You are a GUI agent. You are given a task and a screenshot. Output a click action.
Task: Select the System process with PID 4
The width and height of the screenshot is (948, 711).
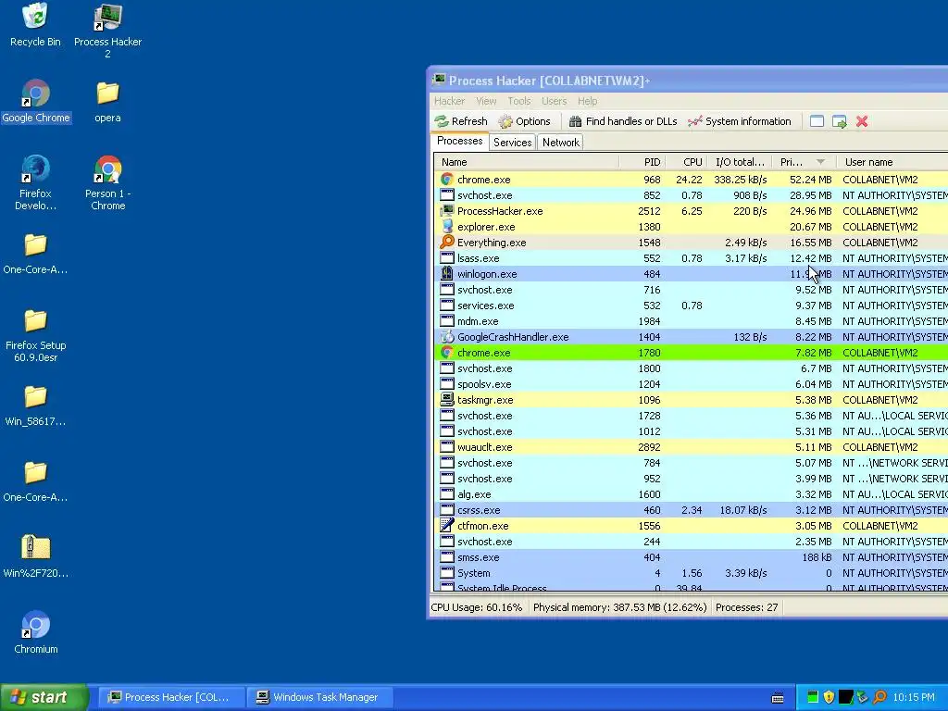click(x=691, y=572)
